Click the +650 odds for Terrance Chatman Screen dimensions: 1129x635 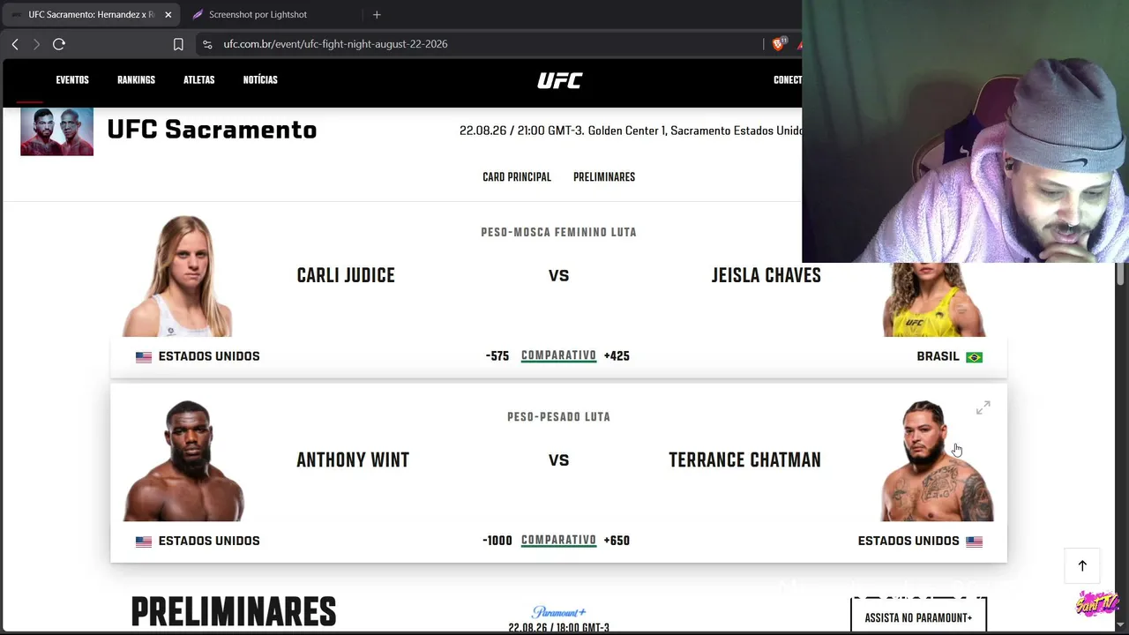point(617,541)
